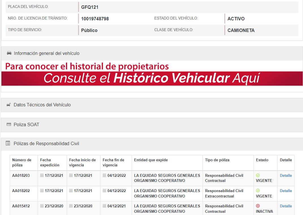Click the list icon beside Pólizas de Responsabilidad Civil
The height and width of the screenshot is (215, 303).
click(8, 143)
